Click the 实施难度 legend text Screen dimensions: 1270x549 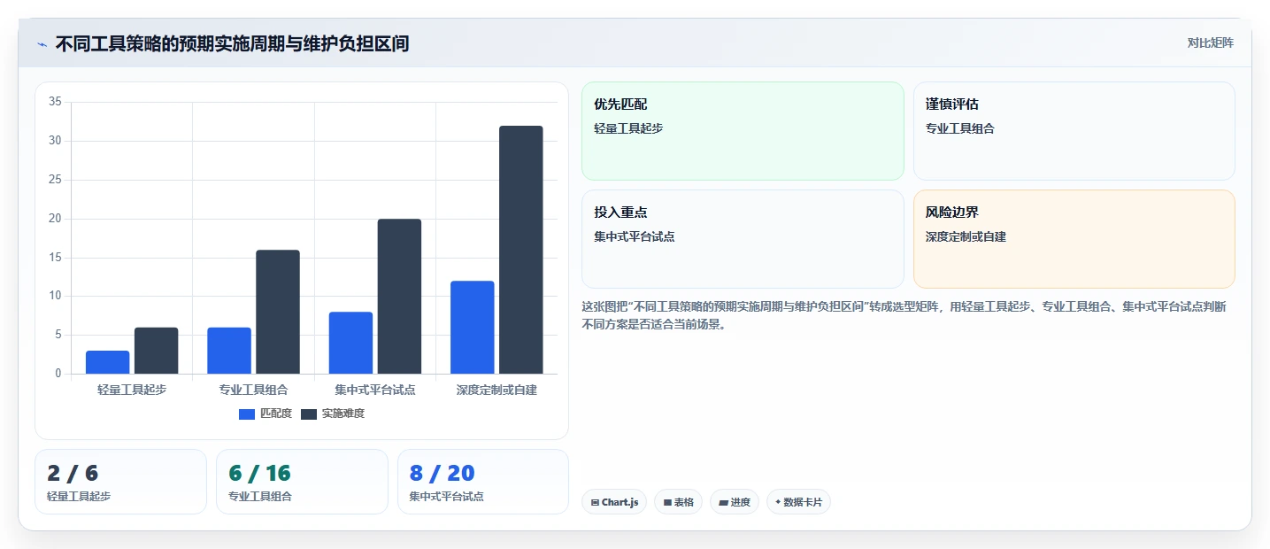(343, 414)
